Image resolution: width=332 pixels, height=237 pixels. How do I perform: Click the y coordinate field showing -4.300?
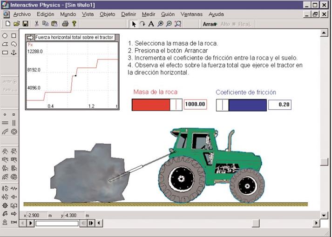pyautogui.click(x=74, y=216)
